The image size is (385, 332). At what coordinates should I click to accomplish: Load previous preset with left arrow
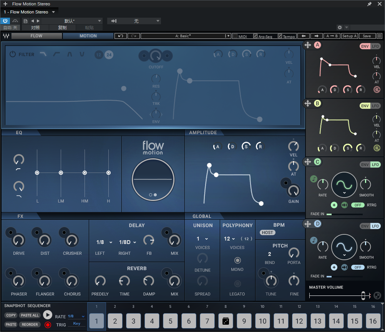coord(304,36)
